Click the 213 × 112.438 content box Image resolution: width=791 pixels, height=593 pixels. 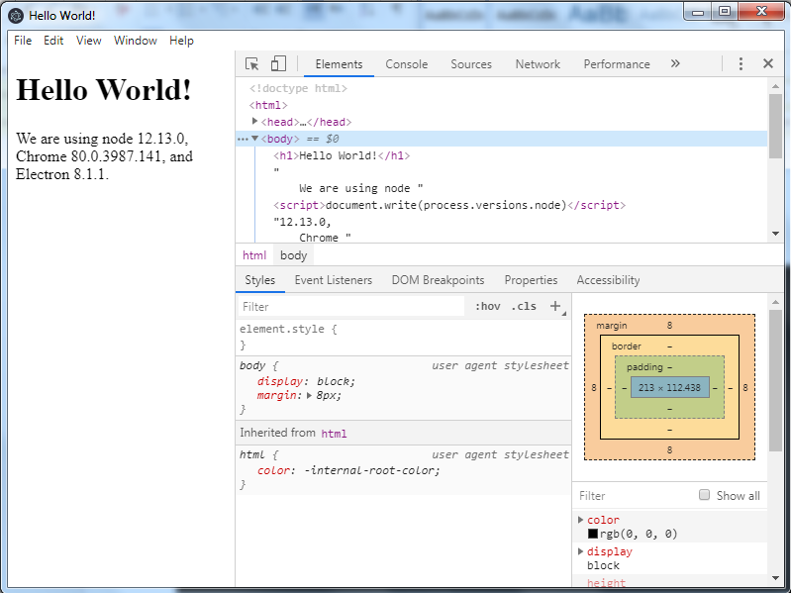point(669,387)
